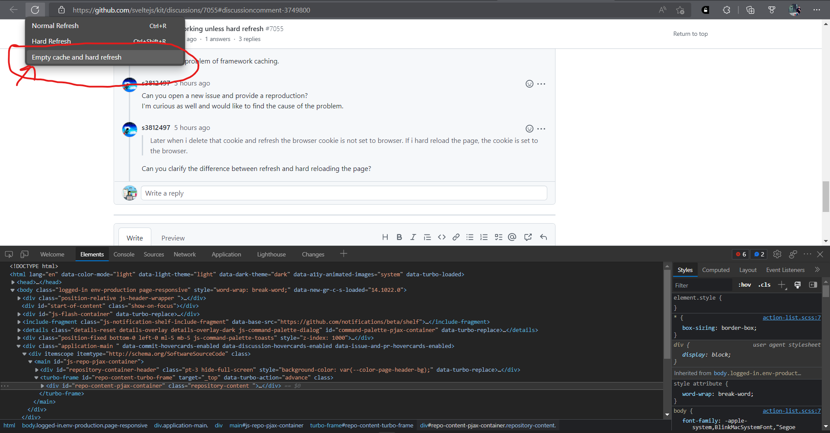Add this page to favorites
830x433 pixels.
[x=680, y=9]
